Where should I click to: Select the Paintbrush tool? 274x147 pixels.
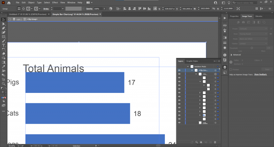[3, 41]
